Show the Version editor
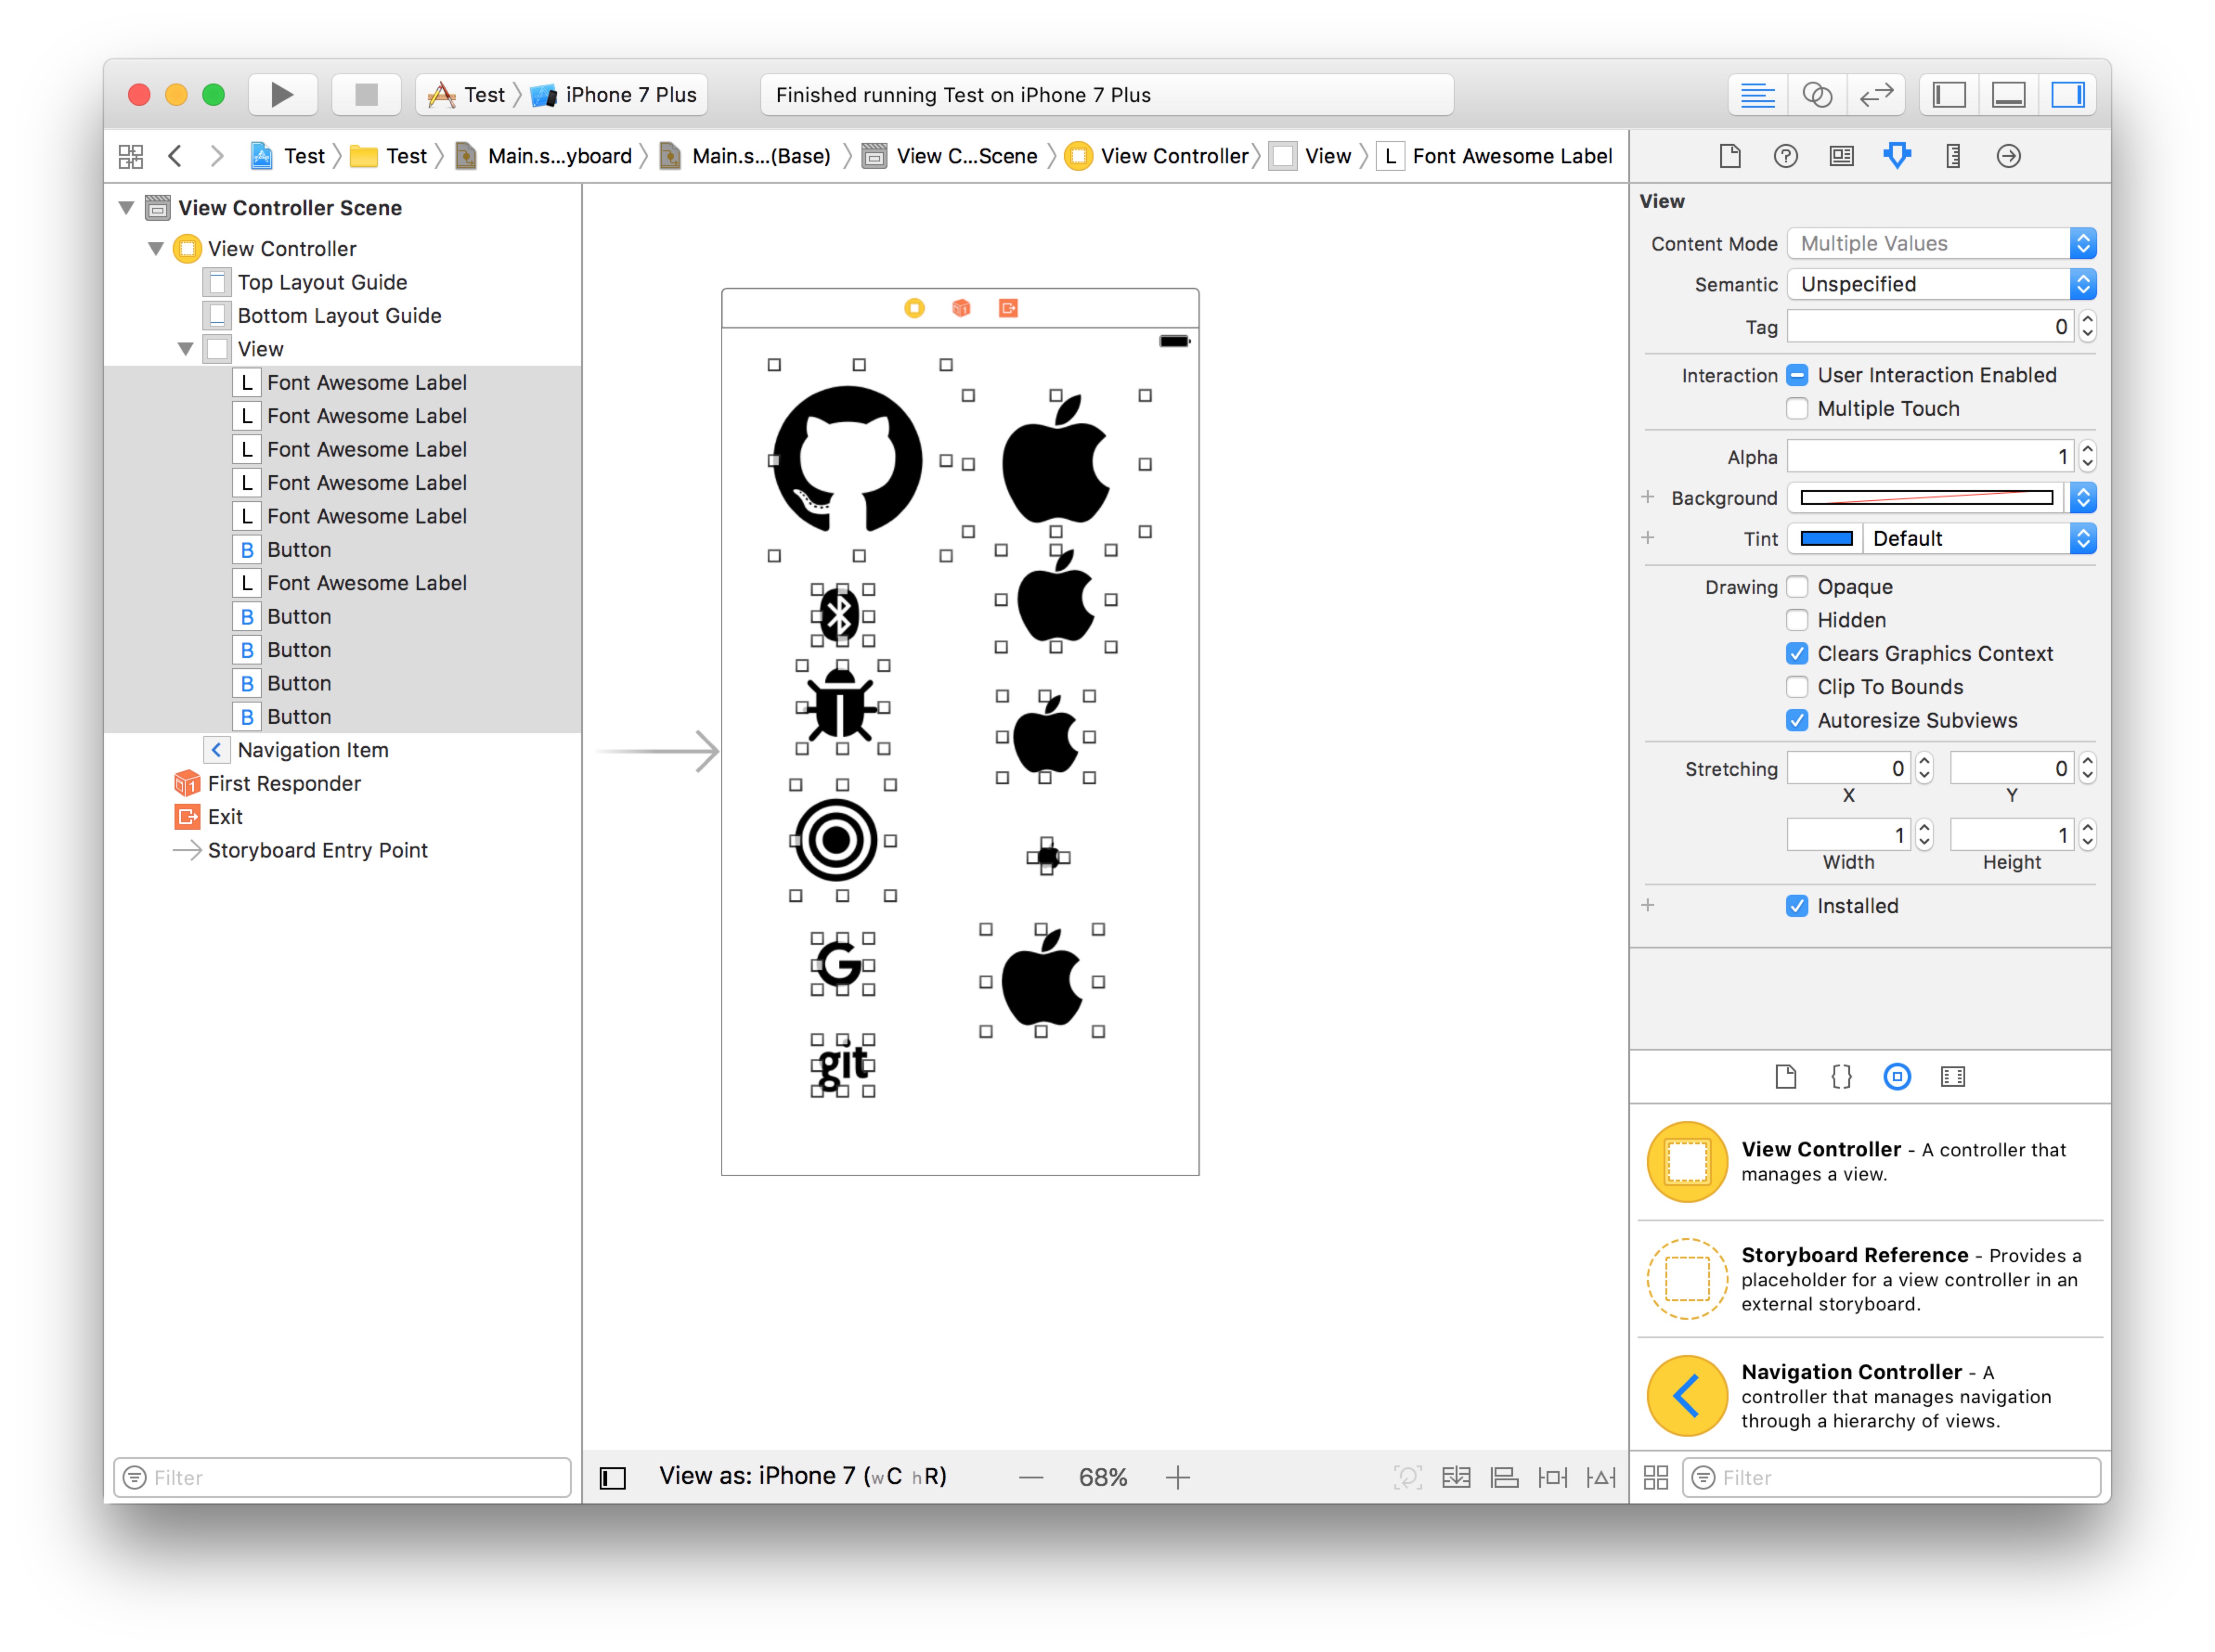 [x=1876, y=95]
